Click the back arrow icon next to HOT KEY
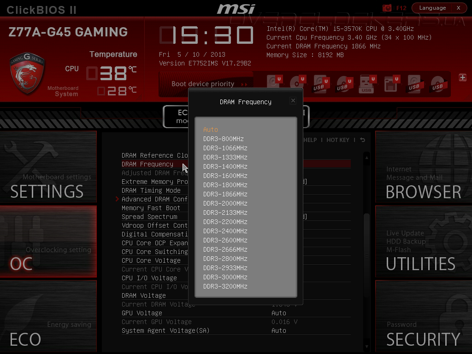472x354 pixels. 362,140
